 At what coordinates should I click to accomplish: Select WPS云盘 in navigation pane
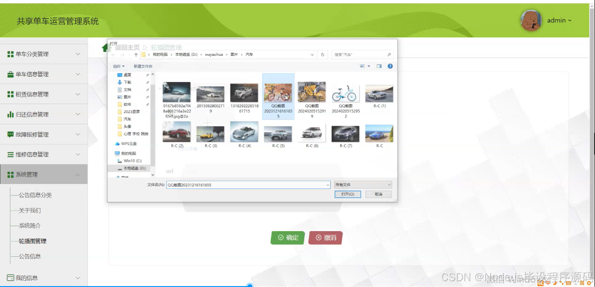tap(126, 144)
